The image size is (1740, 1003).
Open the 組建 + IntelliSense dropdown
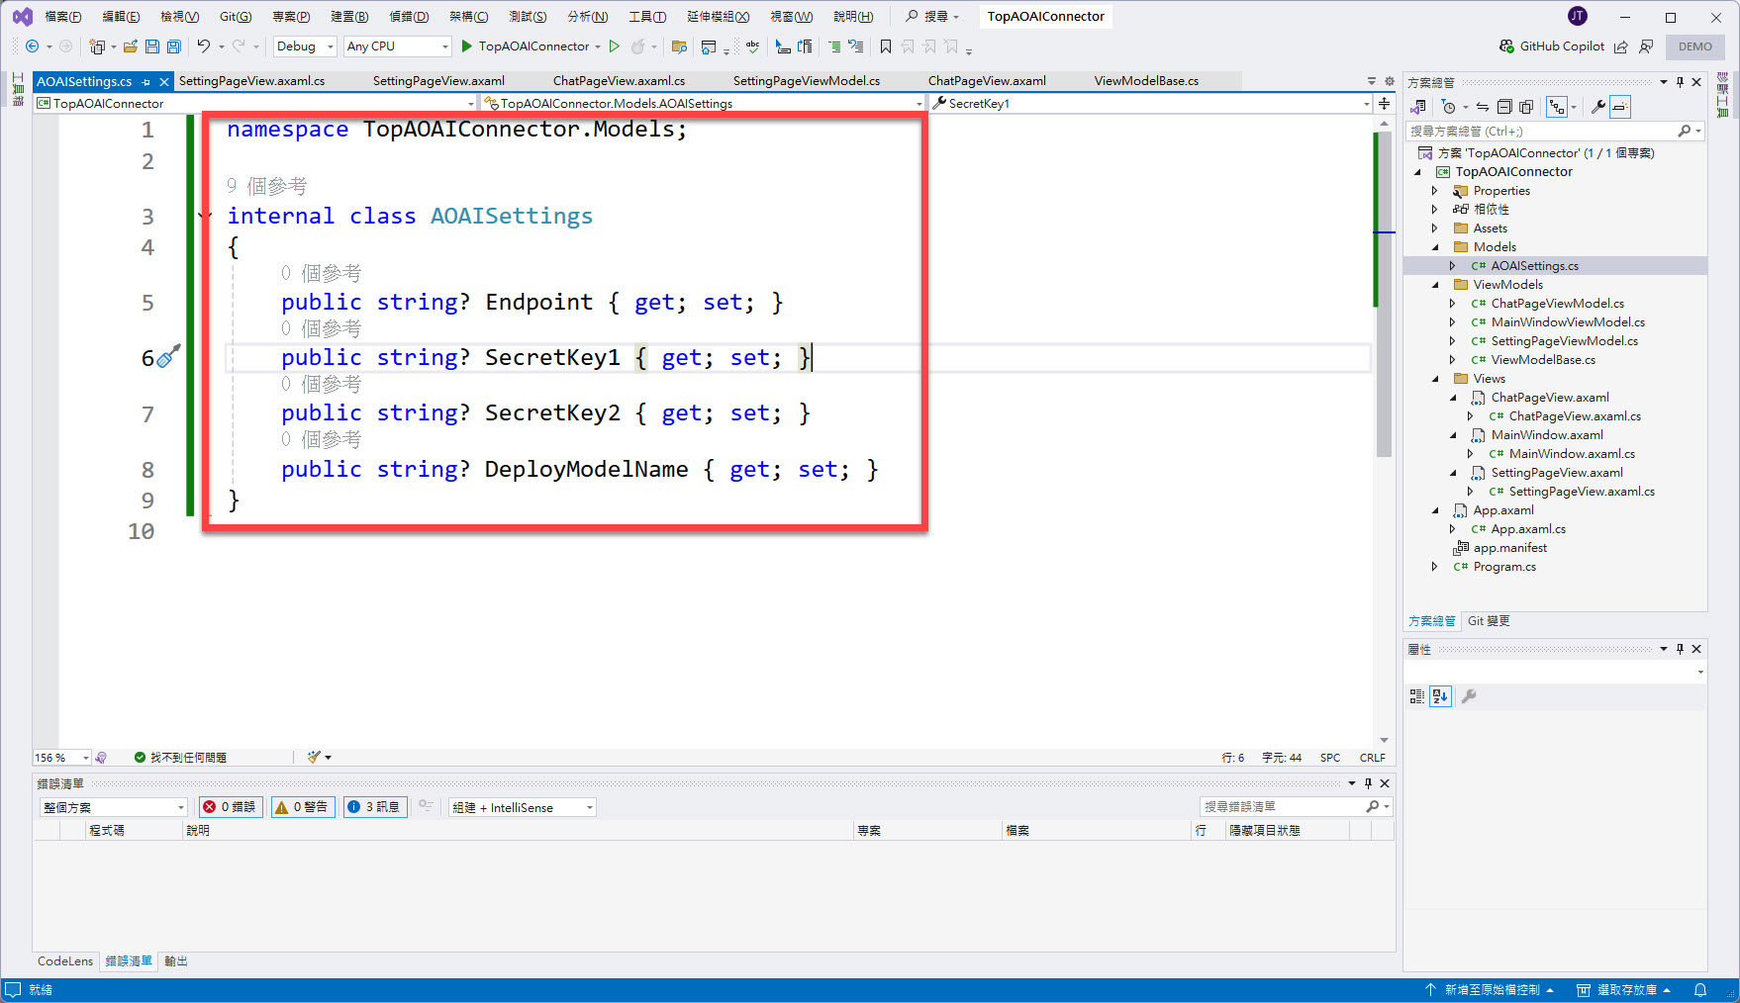point(523,807)
